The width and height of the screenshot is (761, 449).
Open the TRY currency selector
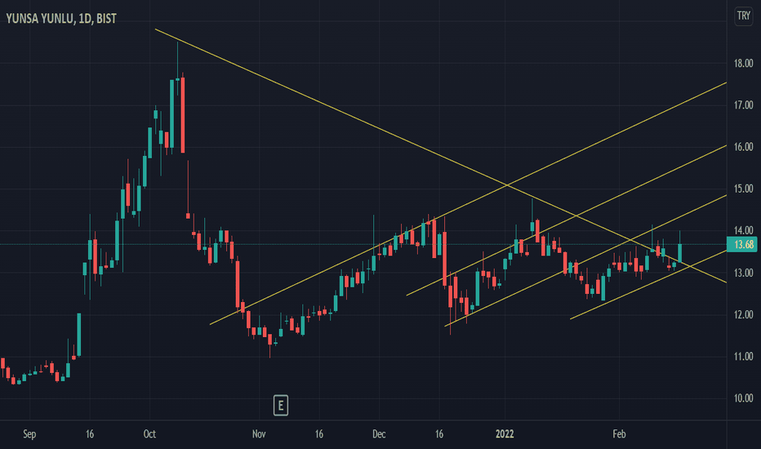[x=744, y=16]
